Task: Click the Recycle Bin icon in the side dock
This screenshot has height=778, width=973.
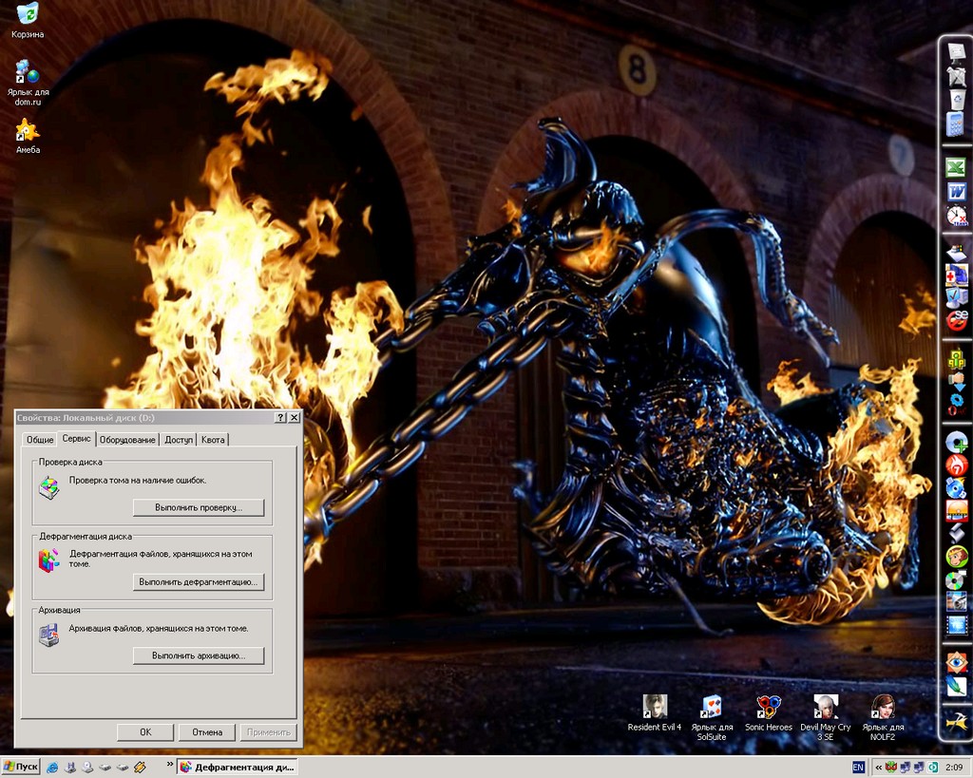Action: pos(957,100)
